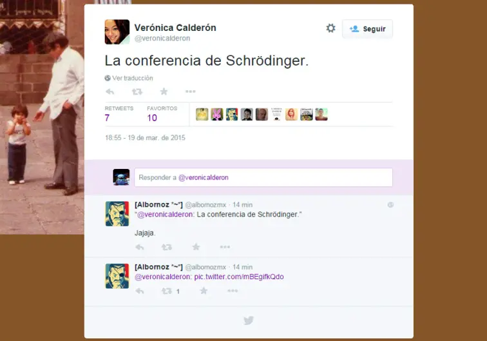Viewport: 487px width, 341px height.
Task: Retweet the main tweet by Verónica Calderón
Action: tap(137, 92)
